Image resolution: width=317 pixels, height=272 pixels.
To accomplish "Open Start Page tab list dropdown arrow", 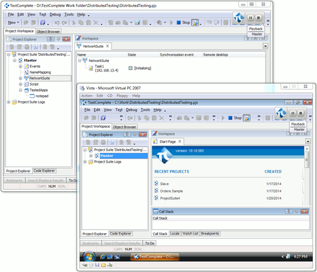I will (x=308, y=141).
